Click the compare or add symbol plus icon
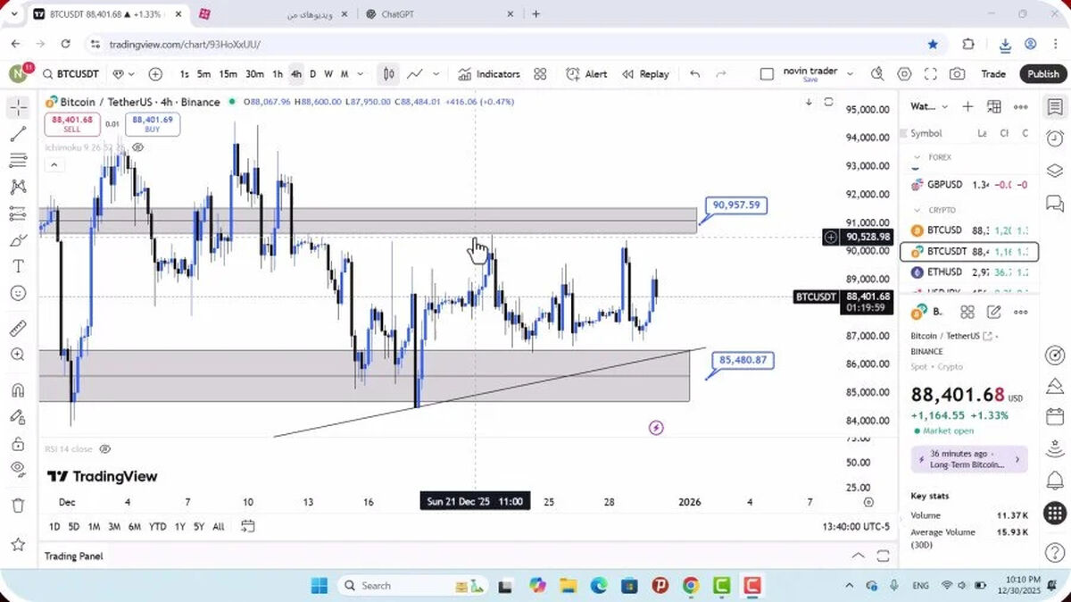This screenshot has height=602, width=1071. click(x=155, y=74)
